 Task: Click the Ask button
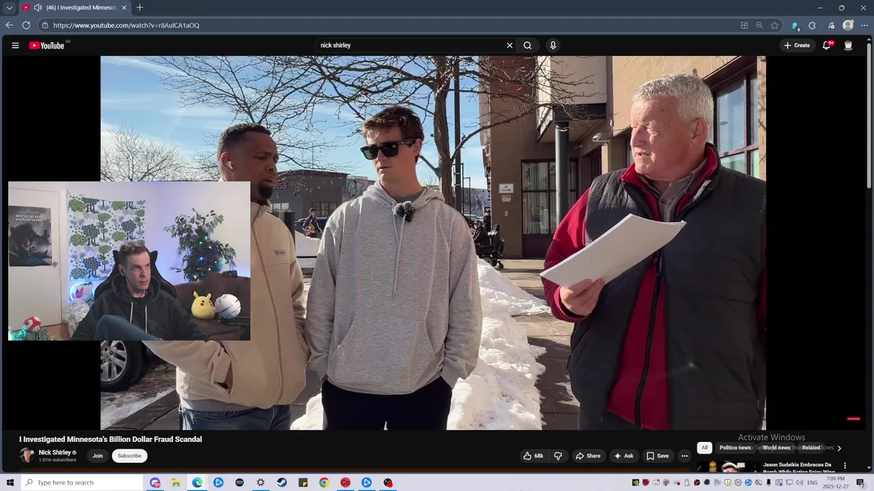(623, 456)
